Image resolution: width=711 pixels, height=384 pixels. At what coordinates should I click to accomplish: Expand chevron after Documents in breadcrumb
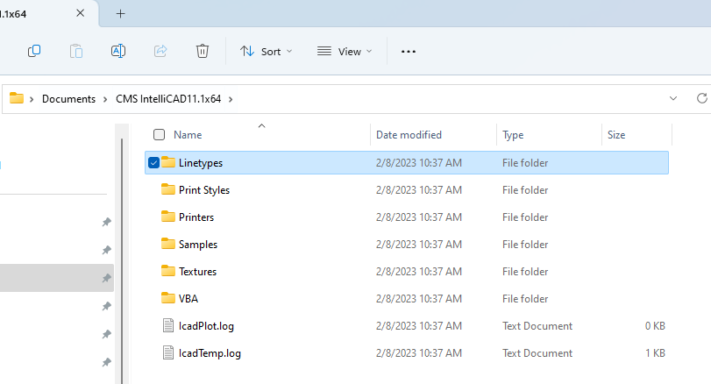pos(105,99)
